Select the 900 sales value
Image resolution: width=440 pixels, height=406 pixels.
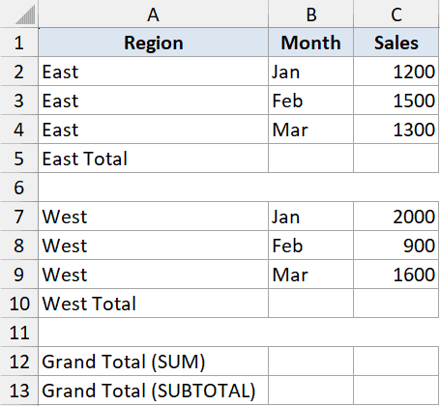point(396,246)
